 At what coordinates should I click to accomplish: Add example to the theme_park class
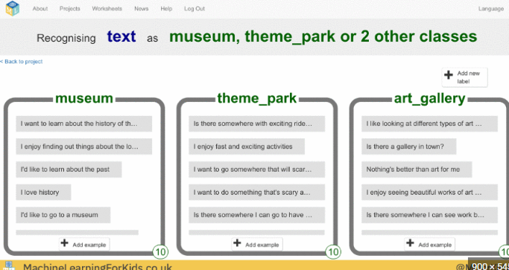tap(257, 244)
